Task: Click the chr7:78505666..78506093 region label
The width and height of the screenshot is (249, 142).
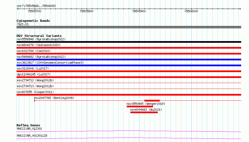Action: point(36,6)
